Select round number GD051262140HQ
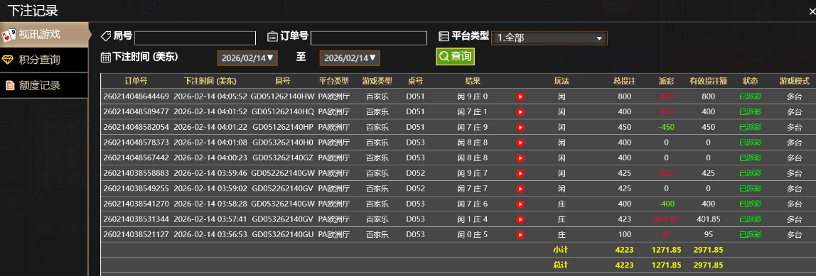 pyautogui.click(x=283, y=112)
